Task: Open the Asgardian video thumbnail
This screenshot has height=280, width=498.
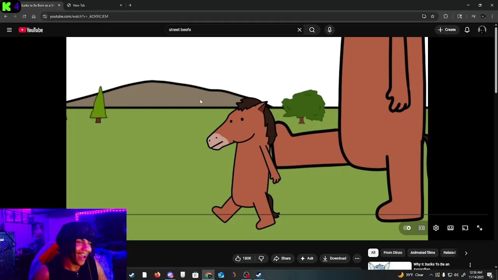Action: tap(389, 266)
